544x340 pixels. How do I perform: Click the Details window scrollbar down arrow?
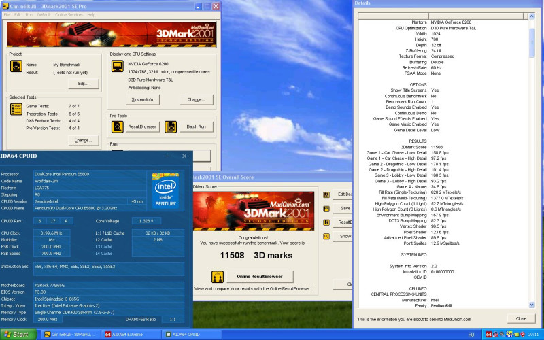[532, 305]
